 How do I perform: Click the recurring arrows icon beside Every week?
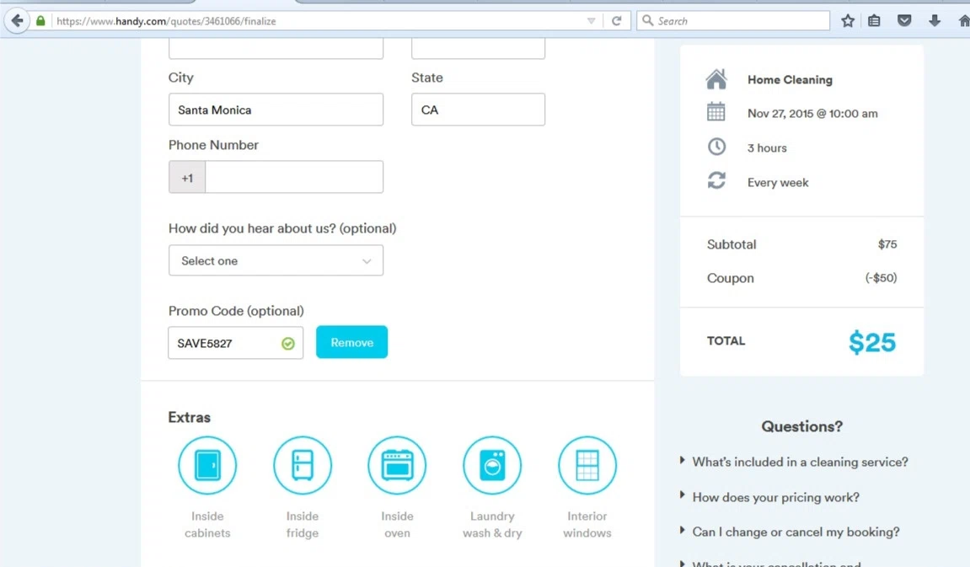pos(716,180)
